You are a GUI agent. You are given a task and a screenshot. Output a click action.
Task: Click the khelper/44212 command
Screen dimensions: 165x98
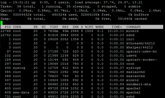click(x=140, y=47)
